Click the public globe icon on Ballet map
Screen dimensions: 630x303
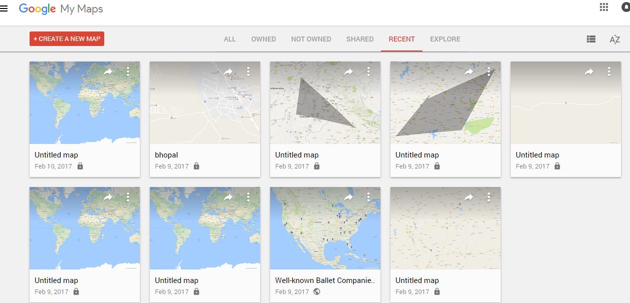click(317, 291)
